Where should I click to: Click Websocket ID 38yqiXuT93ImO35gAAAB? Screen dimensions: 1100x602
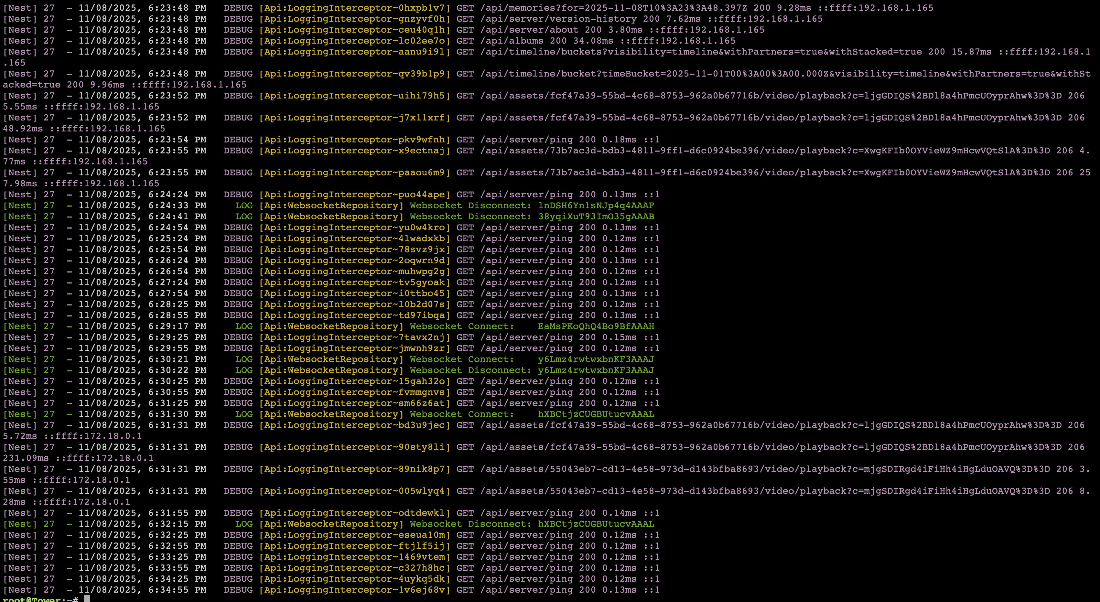pos(596,217)
